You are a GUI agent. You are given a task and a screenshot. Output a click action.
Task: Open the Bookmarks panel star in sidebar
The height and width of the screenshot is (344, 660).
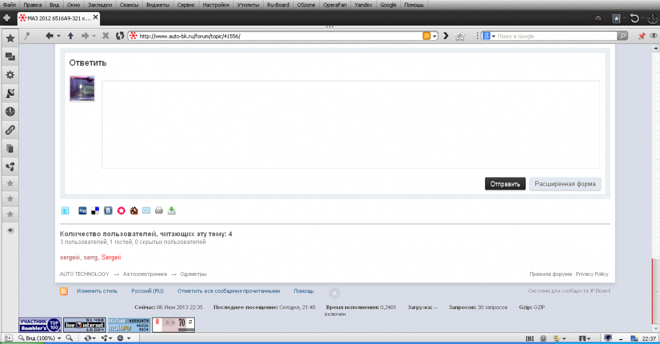point(10,38)
